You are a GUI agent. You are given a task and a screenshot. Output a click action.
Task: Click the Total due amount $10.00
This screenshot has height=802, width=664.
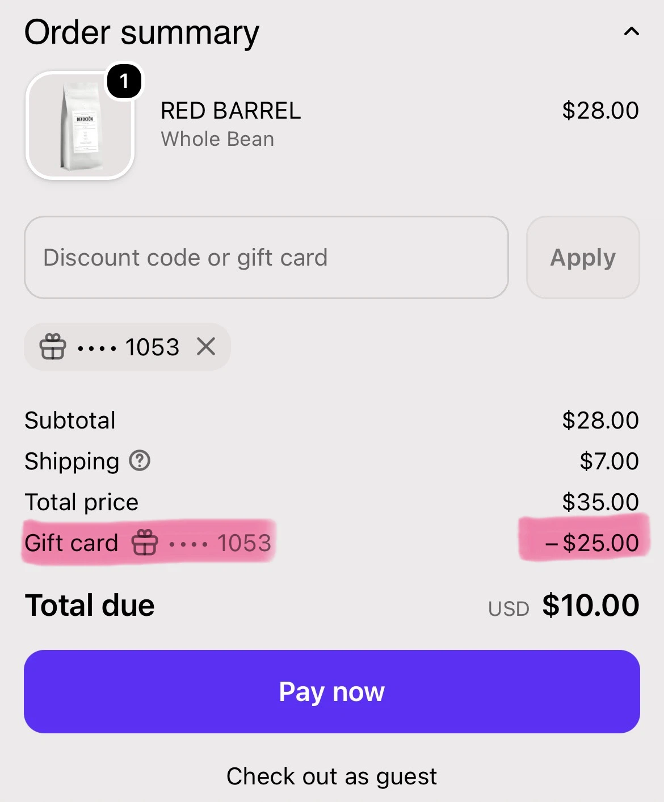pyautogui.click(x=591, y=605)
